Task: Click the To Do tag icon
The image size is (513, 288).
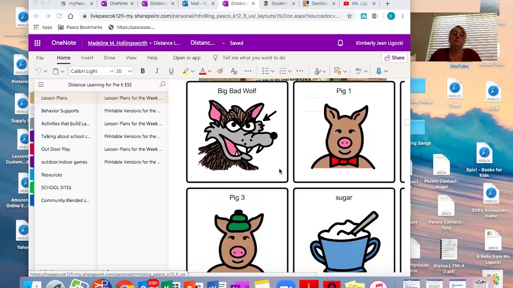Action: [x=337, y=71]
